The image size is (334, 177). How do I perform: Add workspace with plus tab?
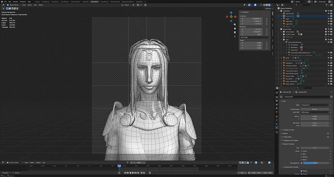point(145,1)
